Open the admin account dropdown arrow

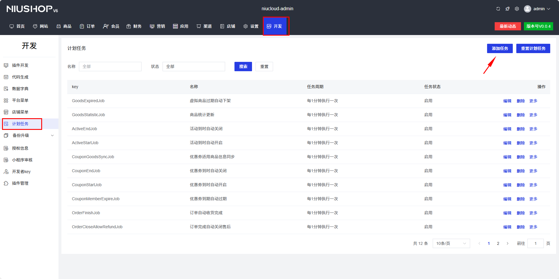click(x=548, y=9)
